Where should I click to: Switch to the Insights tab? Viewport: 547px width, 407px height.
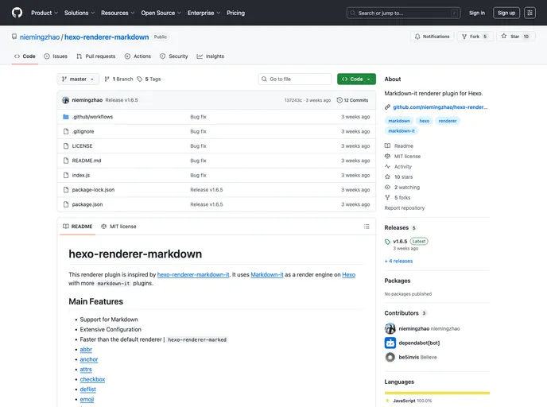(211, 56)
